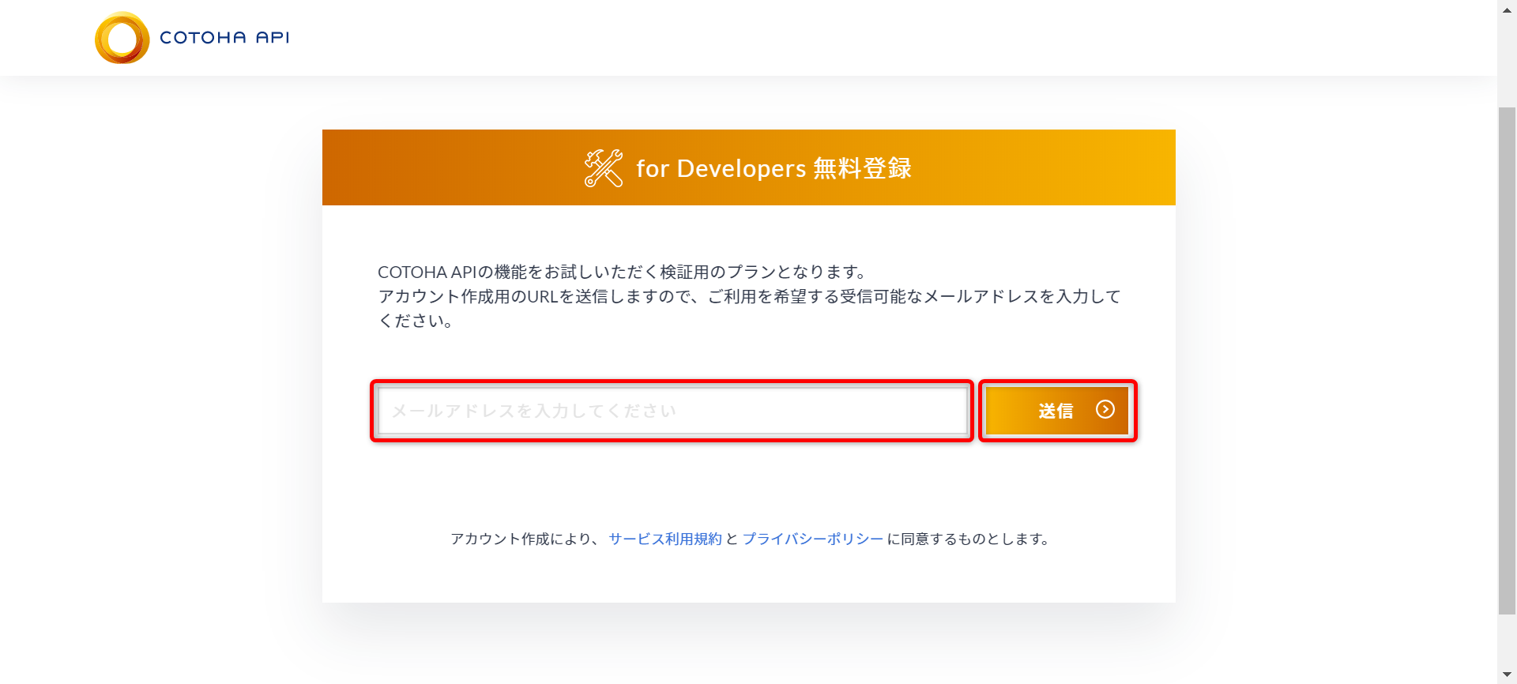Click the crossed wrench and hammer icon

(x=603, y=168)
